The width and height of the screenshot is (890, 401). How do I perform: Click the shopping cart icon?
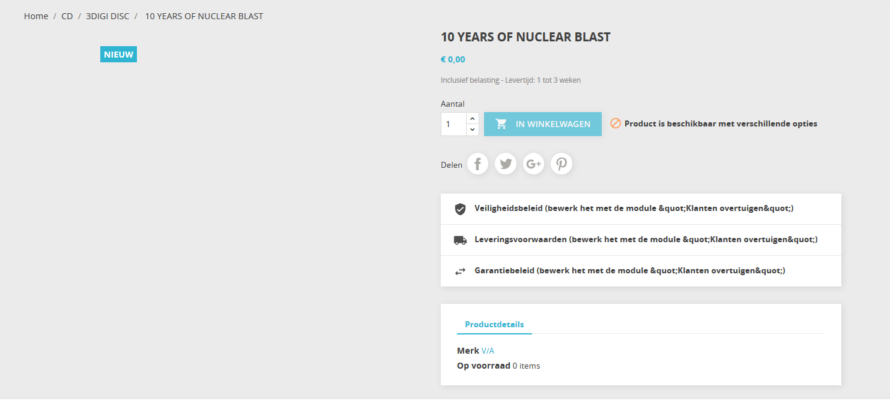[x=501, y=124]
